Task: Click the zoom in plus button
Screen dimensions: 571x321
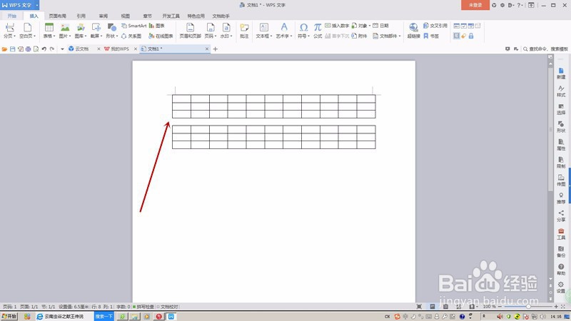Action: coord(556,307)
